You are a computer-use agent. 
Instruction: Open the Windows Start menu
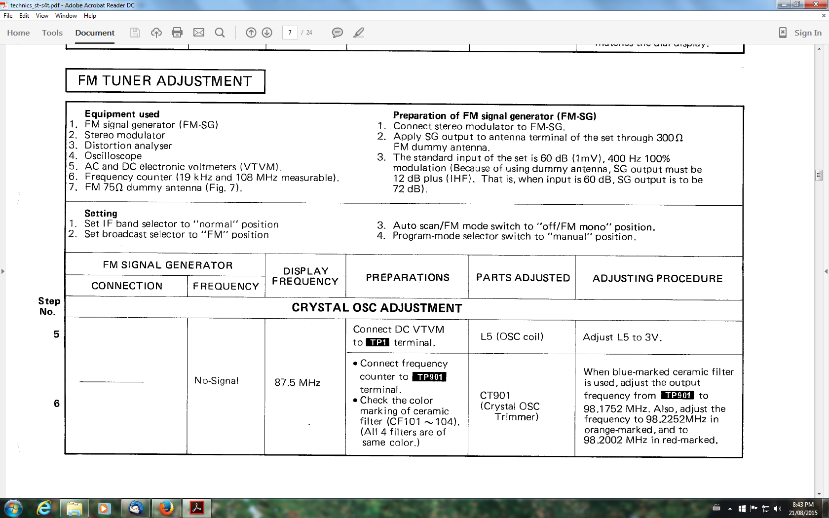pyautogui.click(x=13, y=508)
